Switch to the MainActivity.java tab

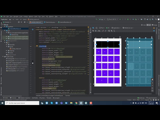(50, 22)
